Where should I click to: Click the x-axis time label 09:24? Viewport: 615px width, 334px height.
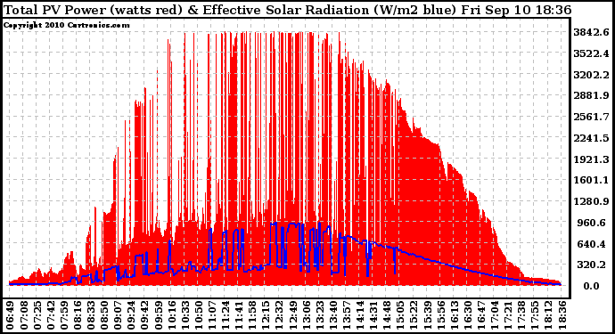click(131, 315)
